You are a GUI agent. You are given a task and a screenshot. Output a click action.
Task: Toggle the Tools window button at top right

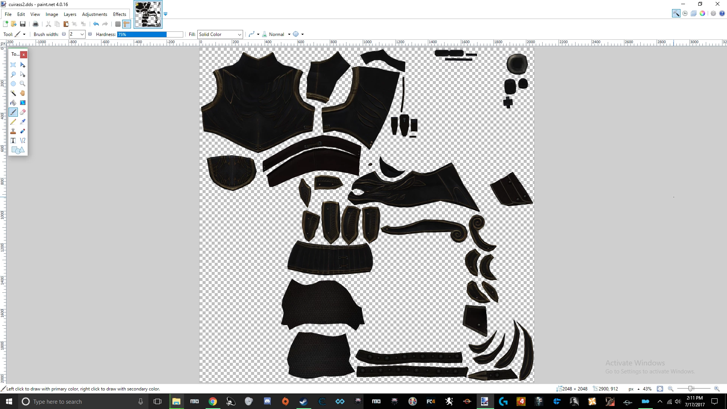pos(676,13)
